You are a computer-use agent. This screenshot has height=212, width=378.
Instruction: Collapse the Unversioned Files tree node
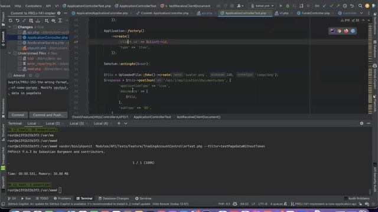9,53
